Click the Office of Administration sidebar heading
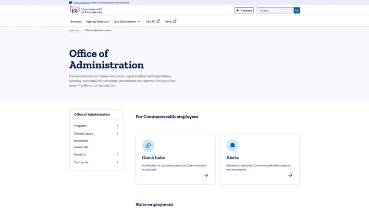 [92, 115]
